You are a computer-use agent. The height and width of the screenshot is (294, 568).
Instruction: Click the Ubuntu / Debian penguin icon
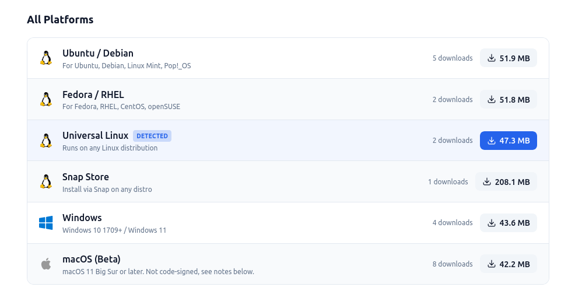click(x=46, y=58)
